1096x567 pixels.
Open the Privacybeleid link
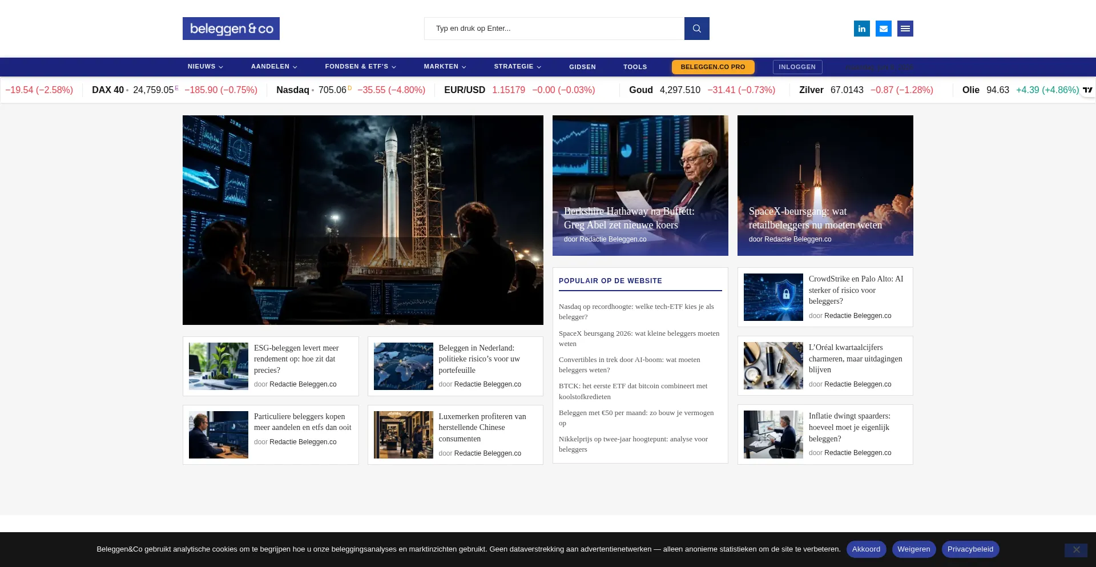click(970, 549)
